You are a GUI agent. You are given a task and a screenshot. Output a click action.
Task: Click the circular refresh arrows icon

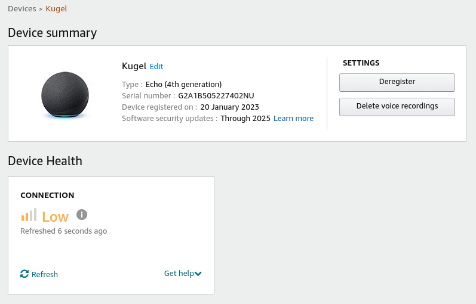coord(24,274)
